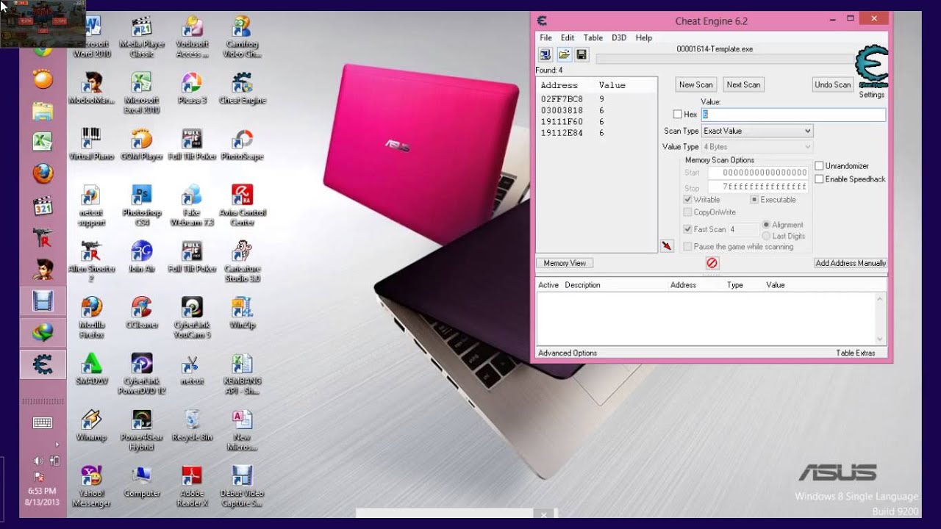Click the Cheat Engine logo above Settings
Image resolution: width=941 pixels, height=529 pixels.
pyautogui.click(x=872, y=66)
